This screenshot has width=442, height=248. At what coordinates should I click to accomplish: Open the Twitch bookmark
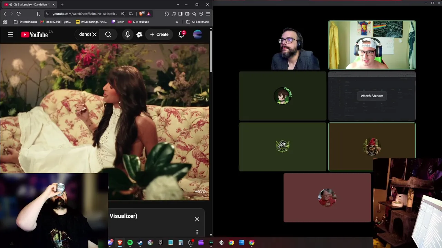(118, 22)
